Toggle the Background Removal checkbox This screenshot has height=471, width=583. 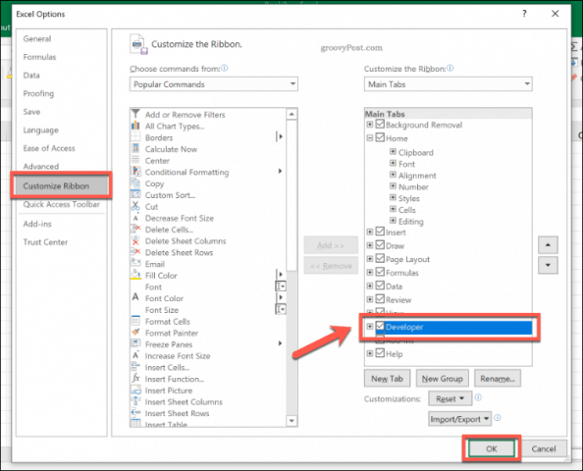[x=380, y=124]
